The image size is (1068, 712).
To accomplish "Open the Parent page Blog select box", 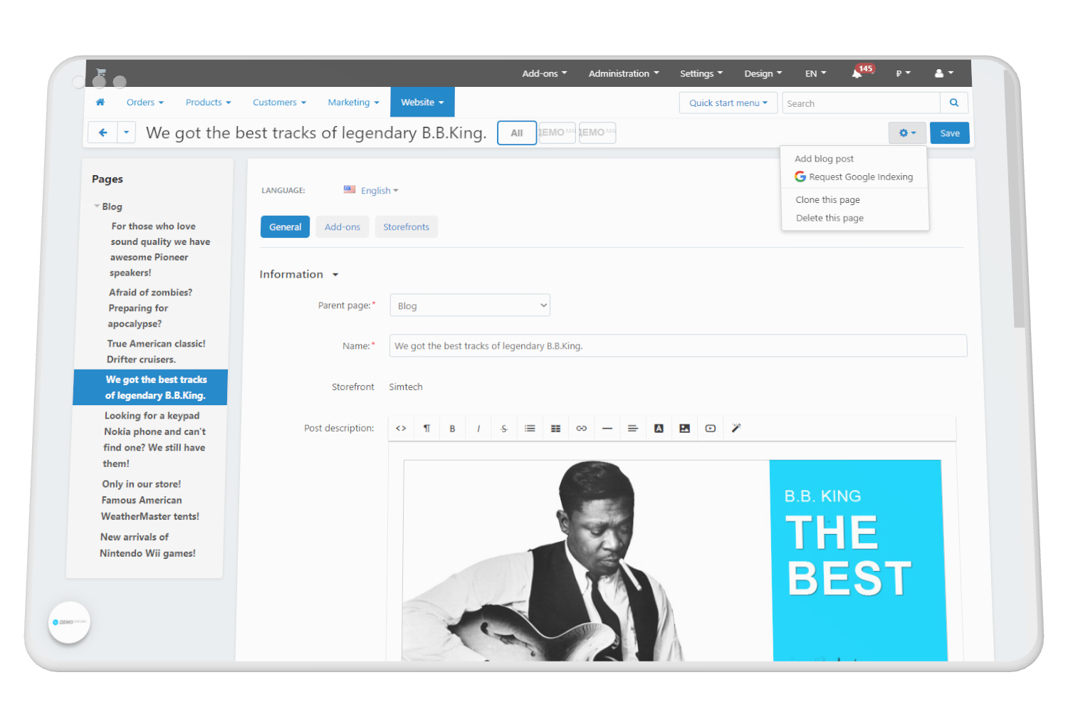I will [470, 305].
